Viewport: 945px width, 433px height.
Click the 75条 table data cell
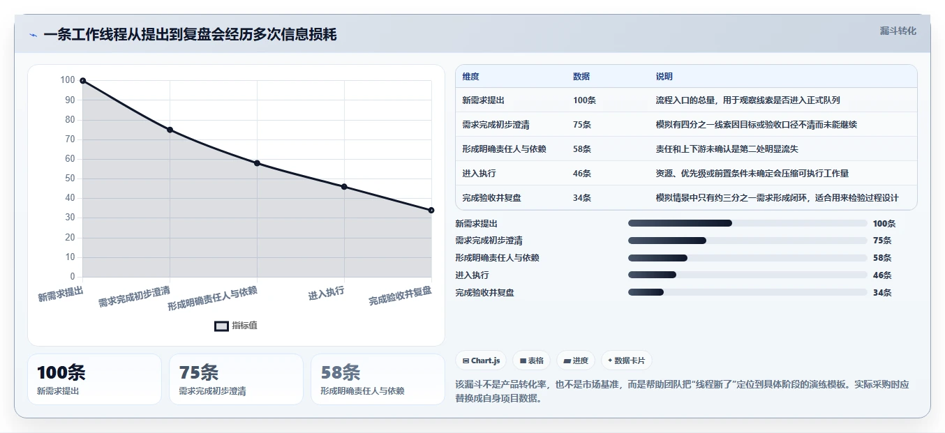(x=582, y=125)
